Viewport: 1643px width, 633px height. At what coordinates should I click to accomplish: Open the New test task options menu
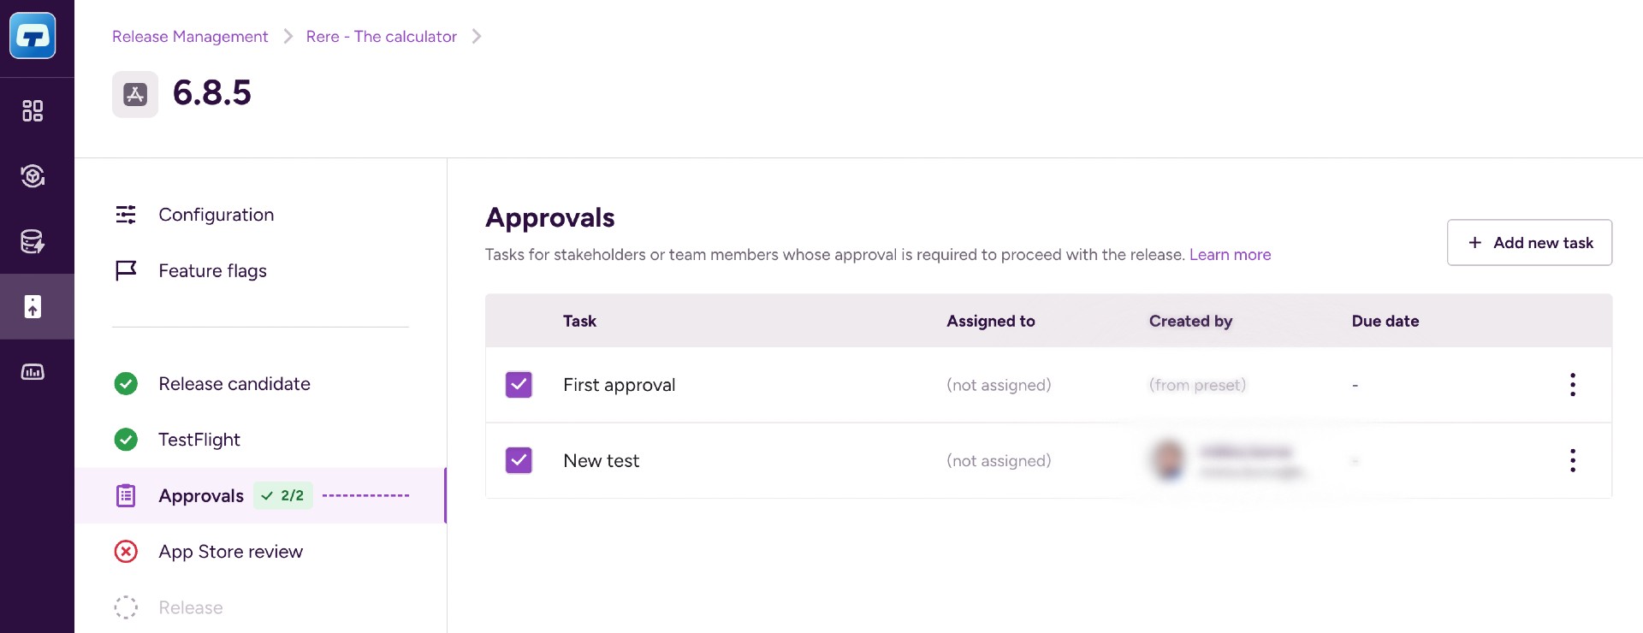click(x=1573, y=460)
